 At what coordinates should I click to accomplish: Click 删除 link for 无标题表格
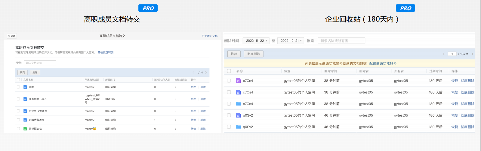pyautogui.click(x=203, y=129)
